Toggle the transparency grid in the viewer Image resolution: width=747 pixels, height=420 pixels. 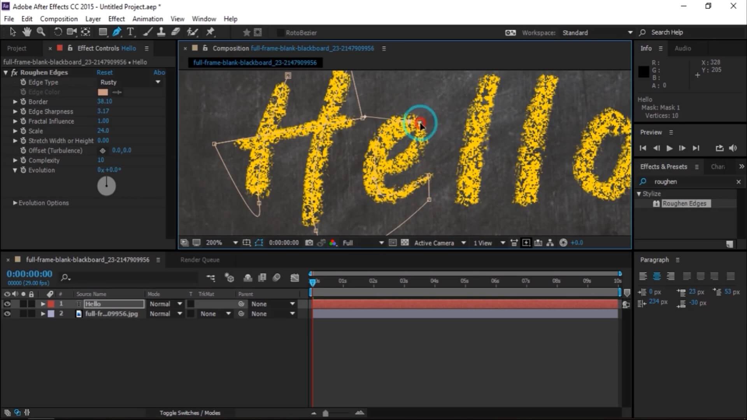coord(405,242)
